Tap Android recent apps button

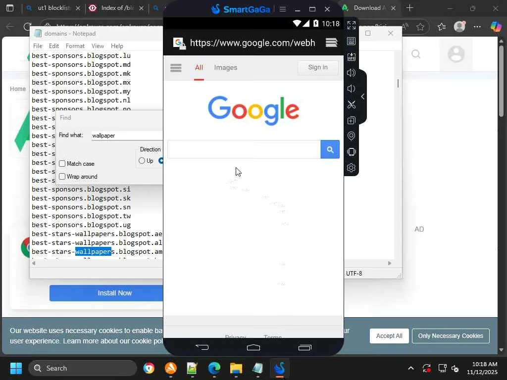(x=304, y=347)
